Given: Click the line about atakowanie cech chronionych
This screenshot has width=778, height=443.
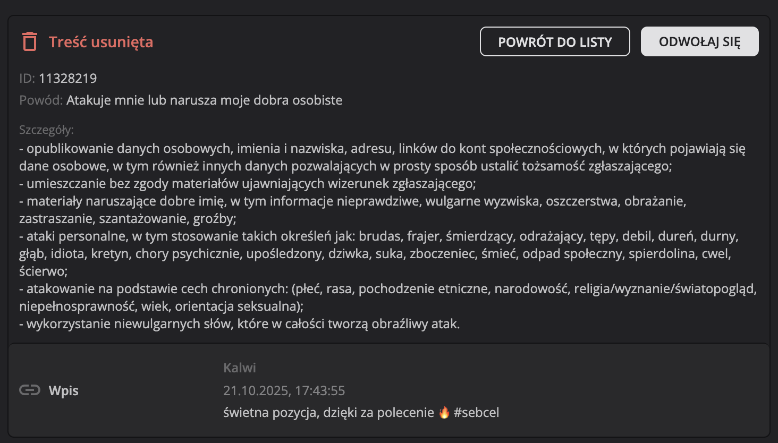Looking at the screenshot, I should 388,288.
